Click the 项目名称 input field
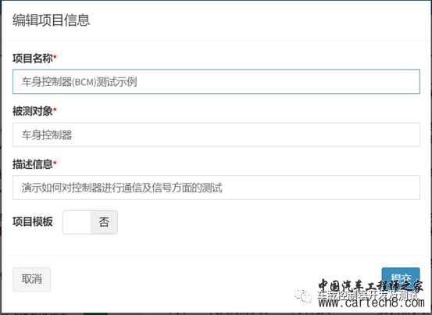 [216, 81]
